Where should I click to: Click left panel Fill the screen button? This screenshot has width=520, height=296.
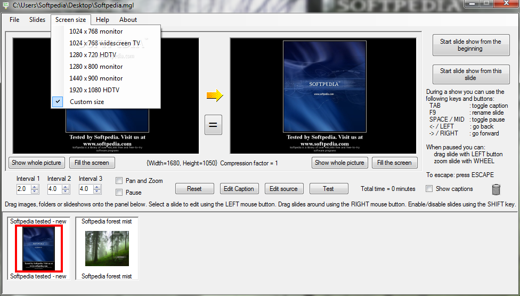tap(92, 163)
